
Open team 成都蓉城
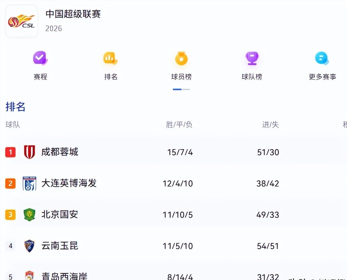point(60,152)
